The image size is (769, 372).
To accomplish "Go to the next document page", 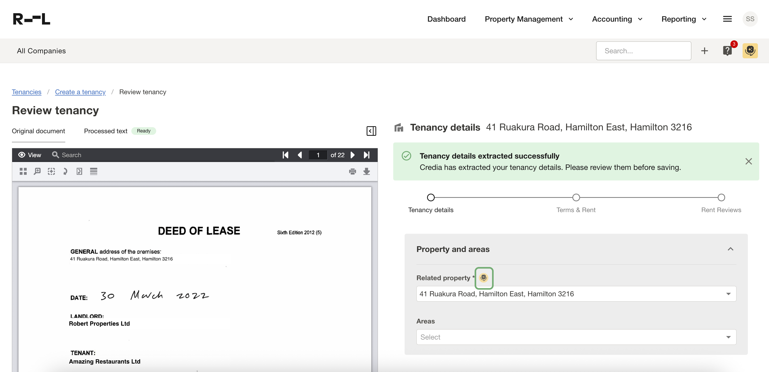I will pyautogui.click(x=353, y=155).
